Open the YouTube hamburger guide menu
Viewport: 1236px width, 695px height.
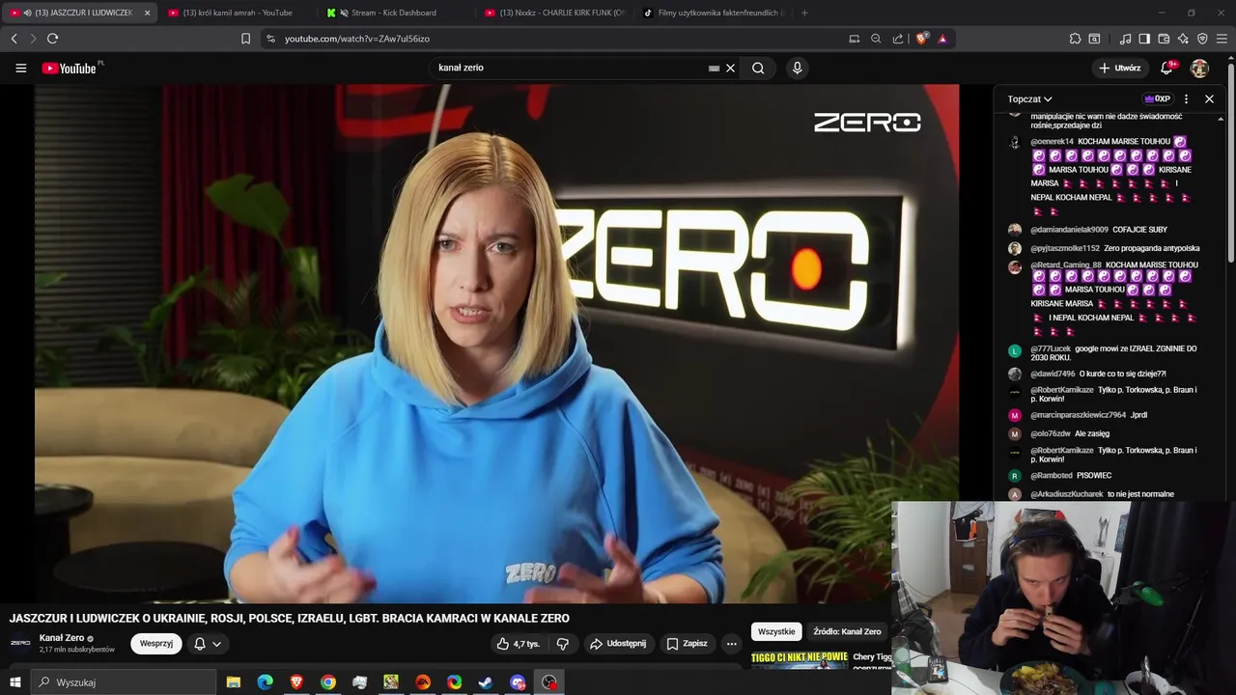(20, 69)
